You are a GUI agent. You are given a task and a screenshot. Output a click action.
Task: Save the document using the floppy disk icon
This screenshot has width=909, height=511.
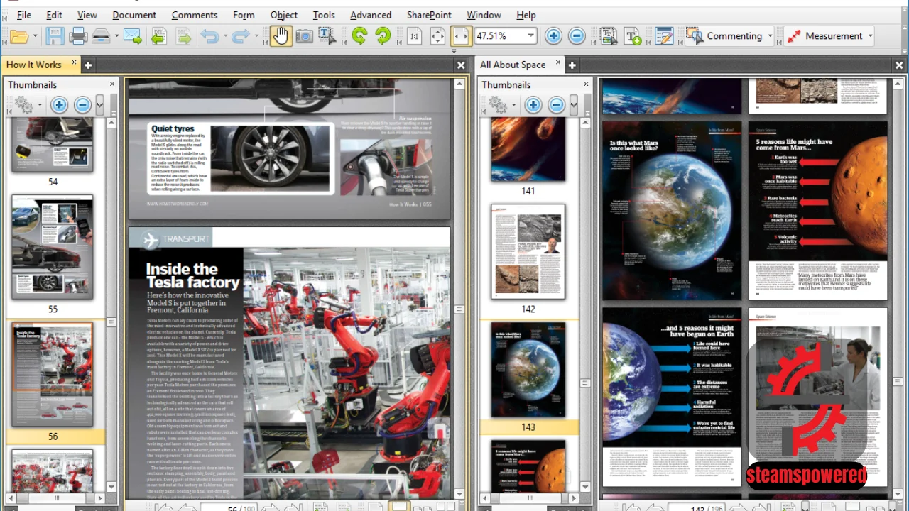tap(55, 36)
